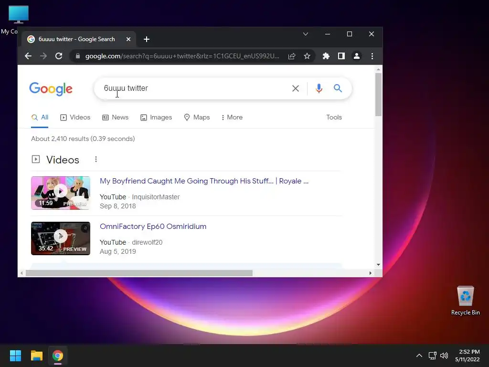The width and height of the screenshot is (489, 367).
Task: Show hidden tray icons chevron
Action: 419,356
